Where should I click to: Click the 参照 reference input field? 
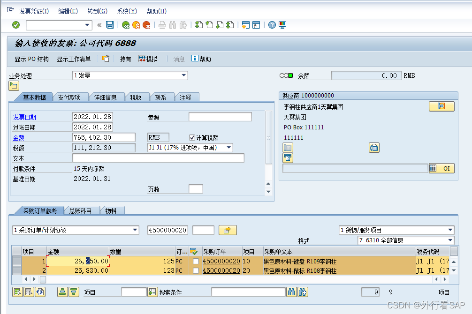[x=220, y=117]
